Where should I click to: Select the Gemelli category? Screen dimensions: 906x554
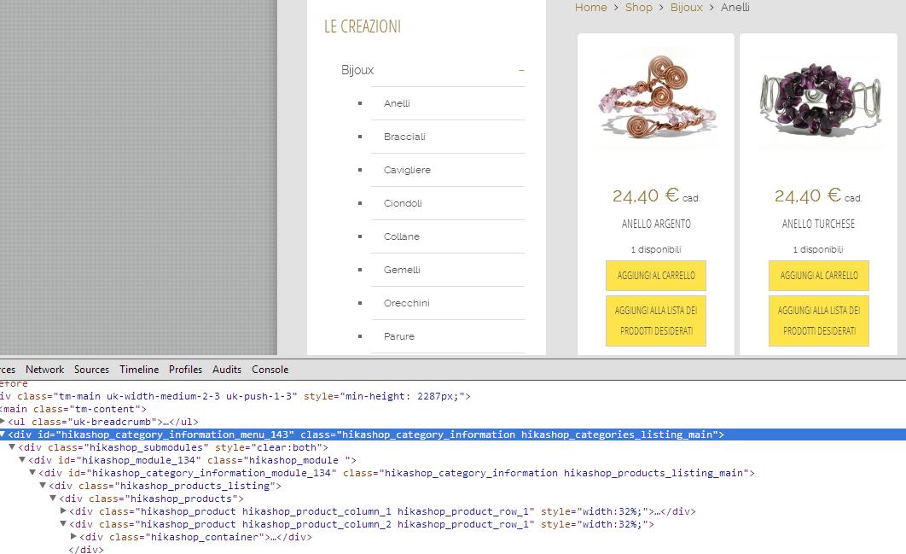tap(402, 270)
